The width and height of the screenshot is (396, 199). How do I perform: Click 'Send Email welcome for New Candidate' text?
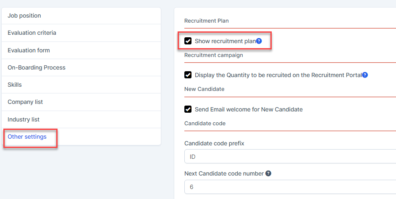(x=249, y=109)
